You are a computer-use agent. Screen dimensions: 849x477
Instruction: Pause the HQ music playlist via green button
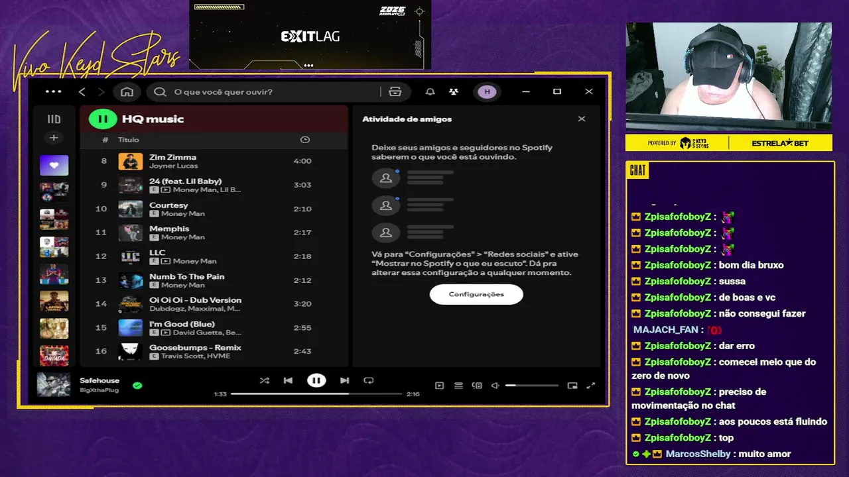click(103, 119)
